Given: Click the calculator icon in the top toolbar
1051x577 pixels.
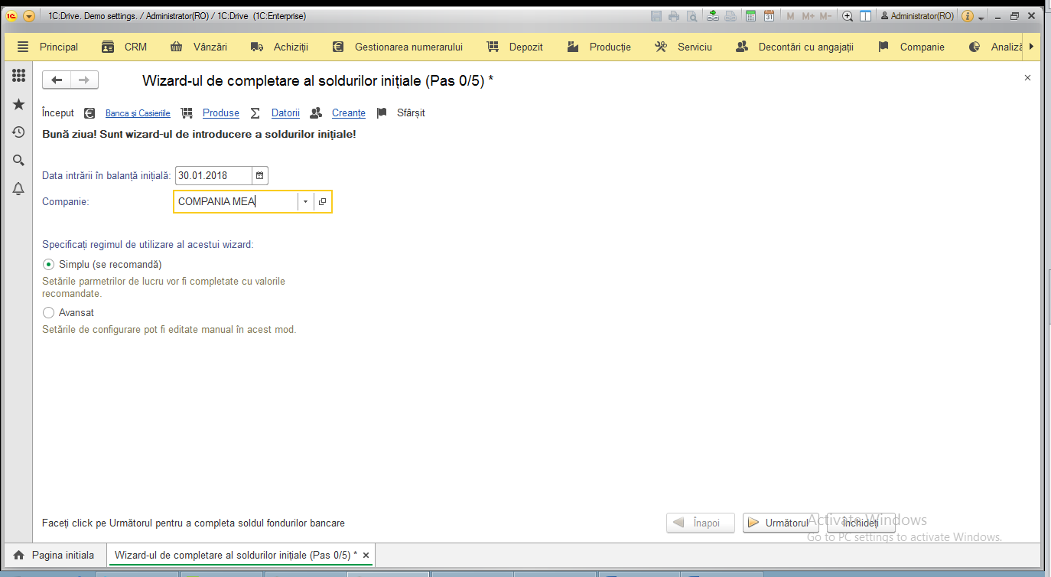Looking at the screenshot, I should (750, 15).
